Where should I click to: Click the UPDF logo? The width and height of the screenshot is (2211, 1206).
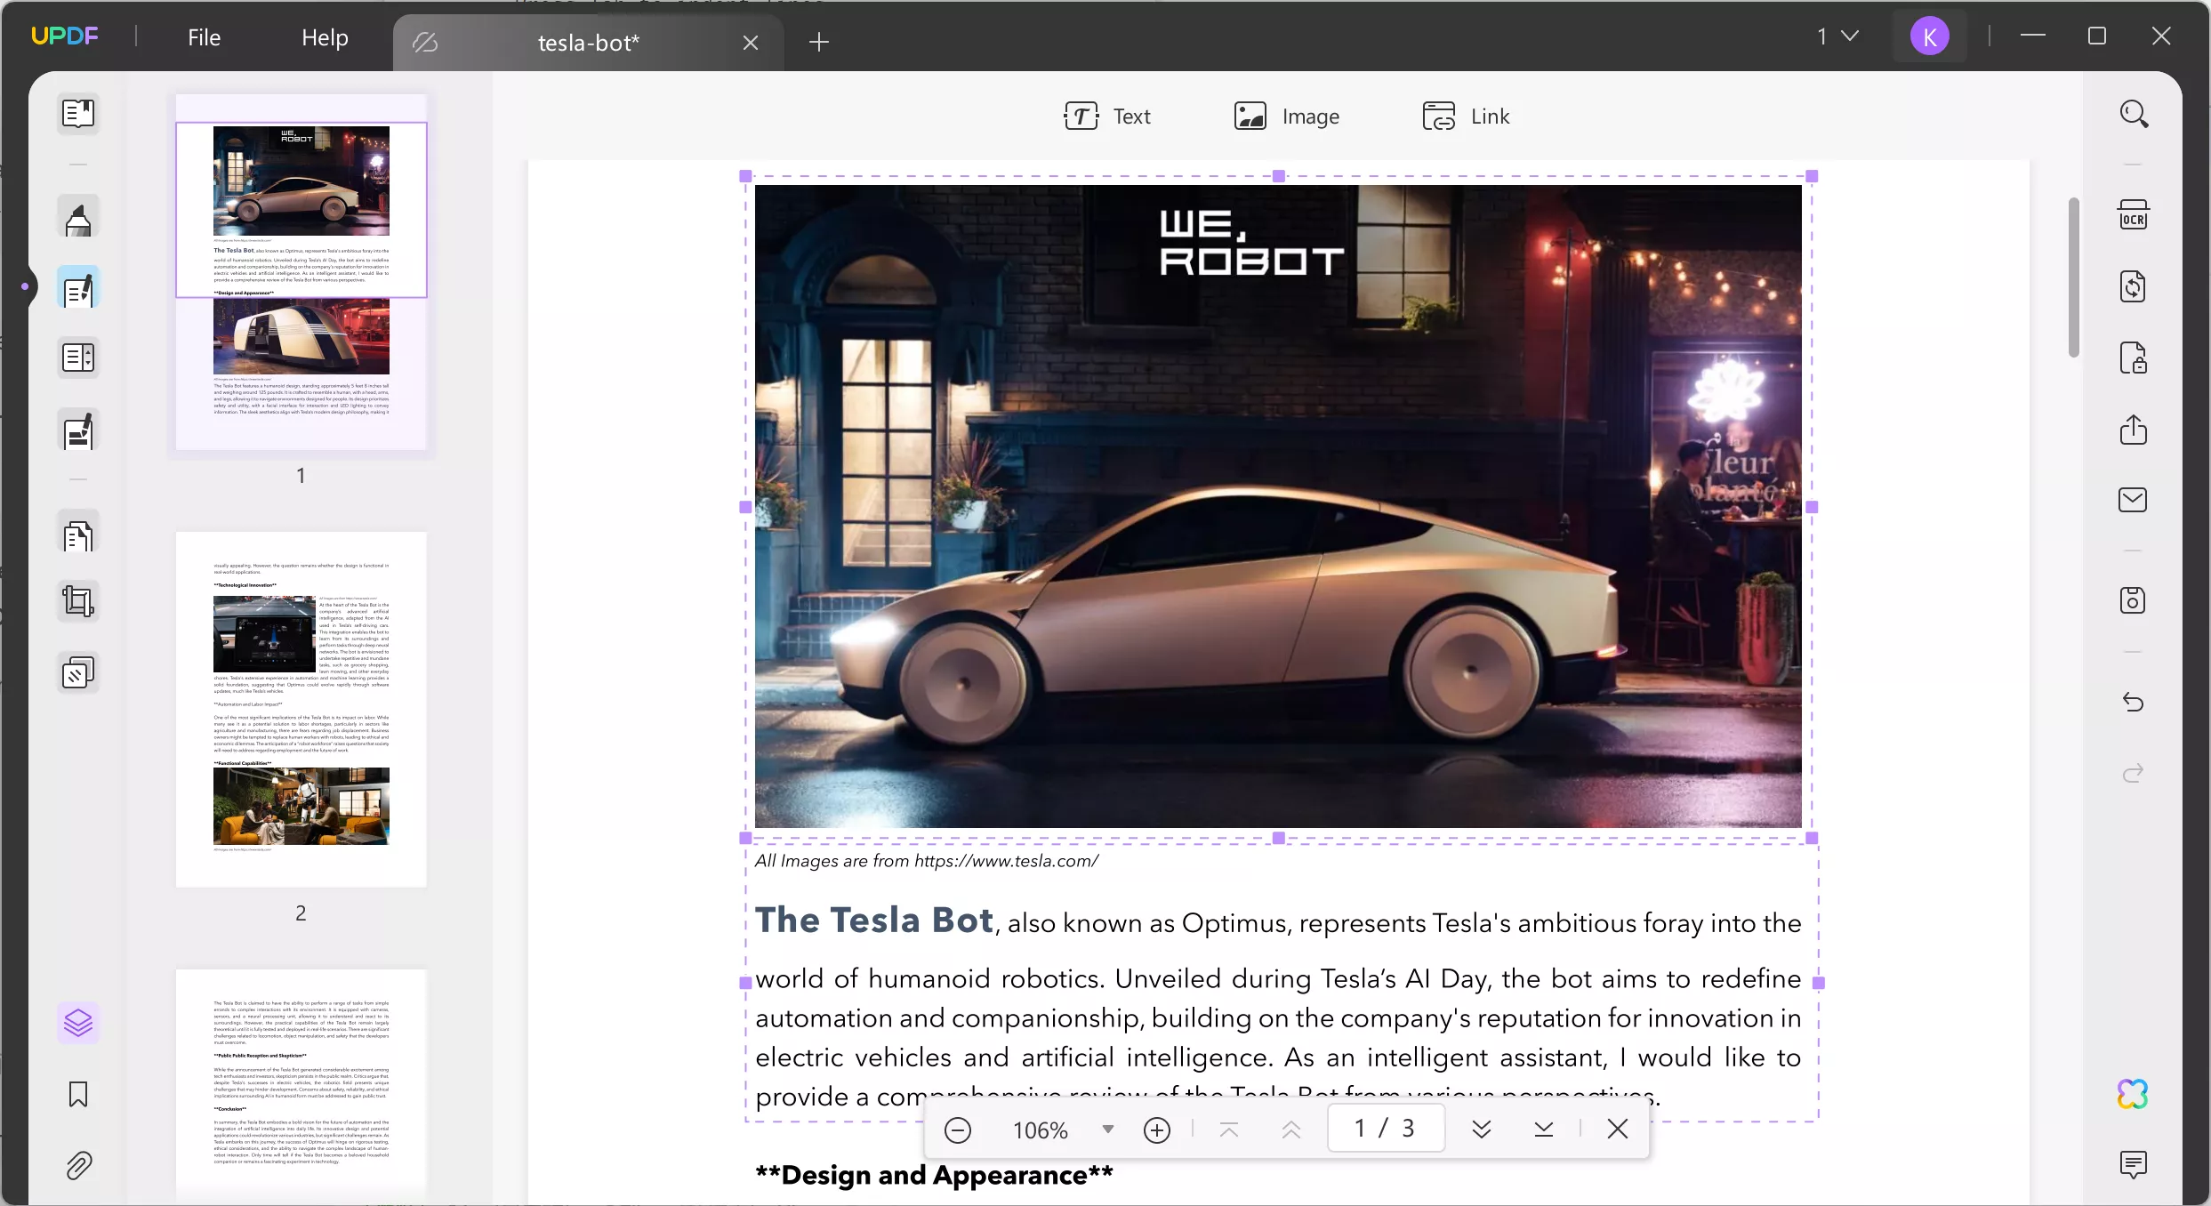tap(64, 36)
